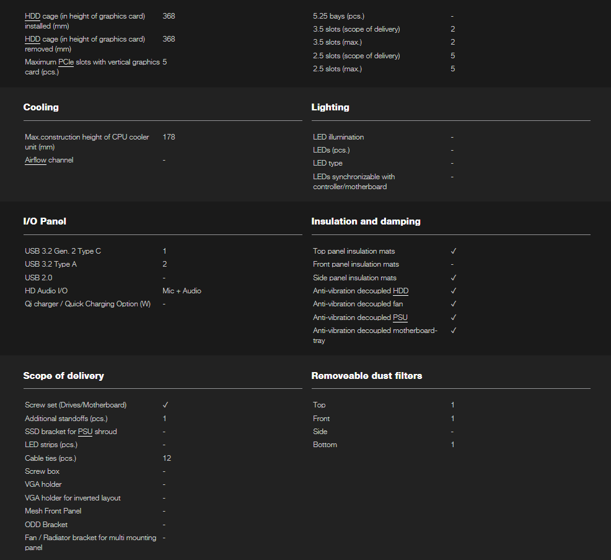Click the PSU link in Anti-vibration decoupled row
The image size is (611, 560).
click(400, 318)
